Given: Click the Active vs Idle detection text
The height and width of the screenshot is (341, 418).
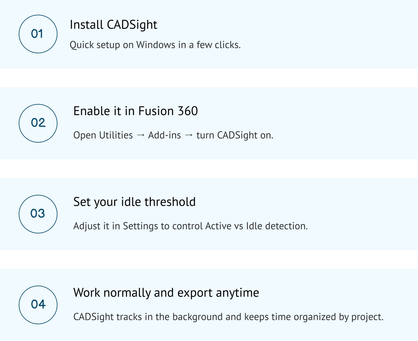Looking at the screenshot, I should coord(256,226).
